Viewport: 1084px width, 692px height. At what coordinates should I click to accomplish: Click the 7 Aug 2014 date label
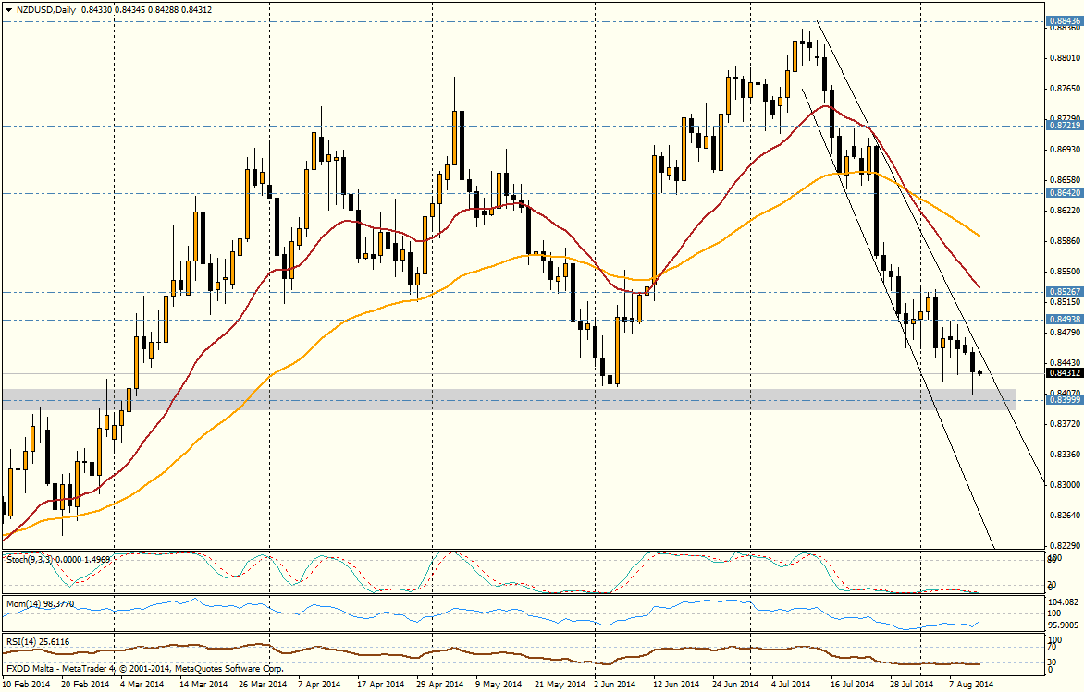point(972,685)
